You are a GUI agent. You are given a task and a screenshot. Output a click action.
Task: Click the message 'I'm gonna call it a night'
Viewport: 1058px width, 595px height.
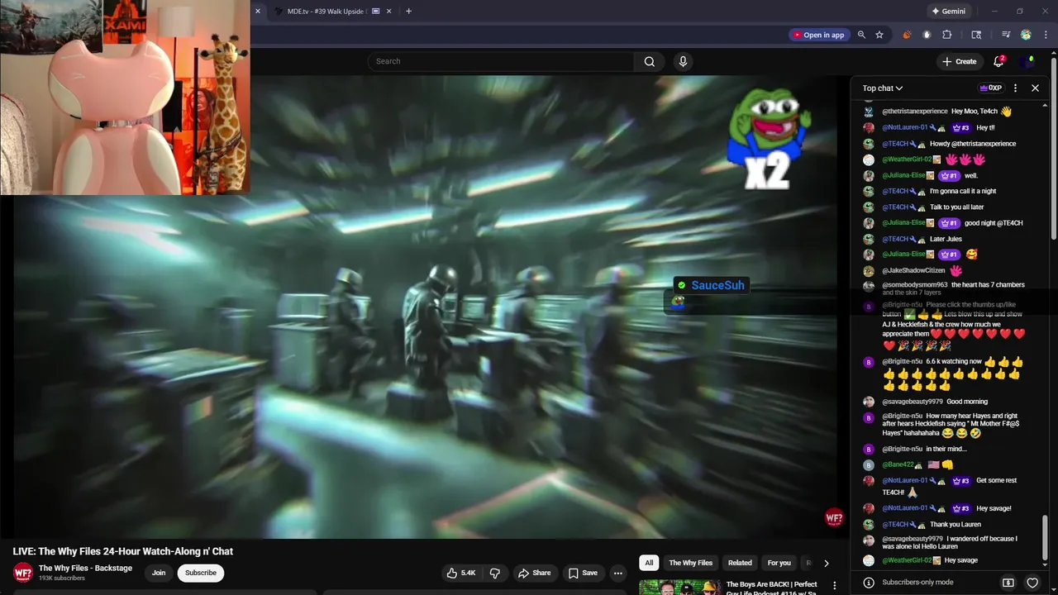(963, 192)
